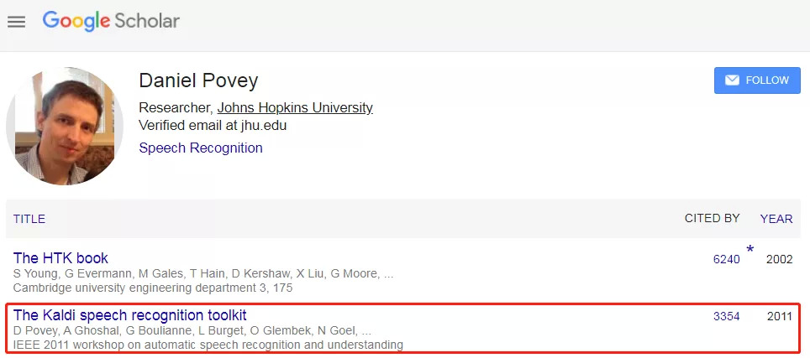
Task: Open The Kaldi speech recognition toolkit paper
Action: (x=130, y=315)
